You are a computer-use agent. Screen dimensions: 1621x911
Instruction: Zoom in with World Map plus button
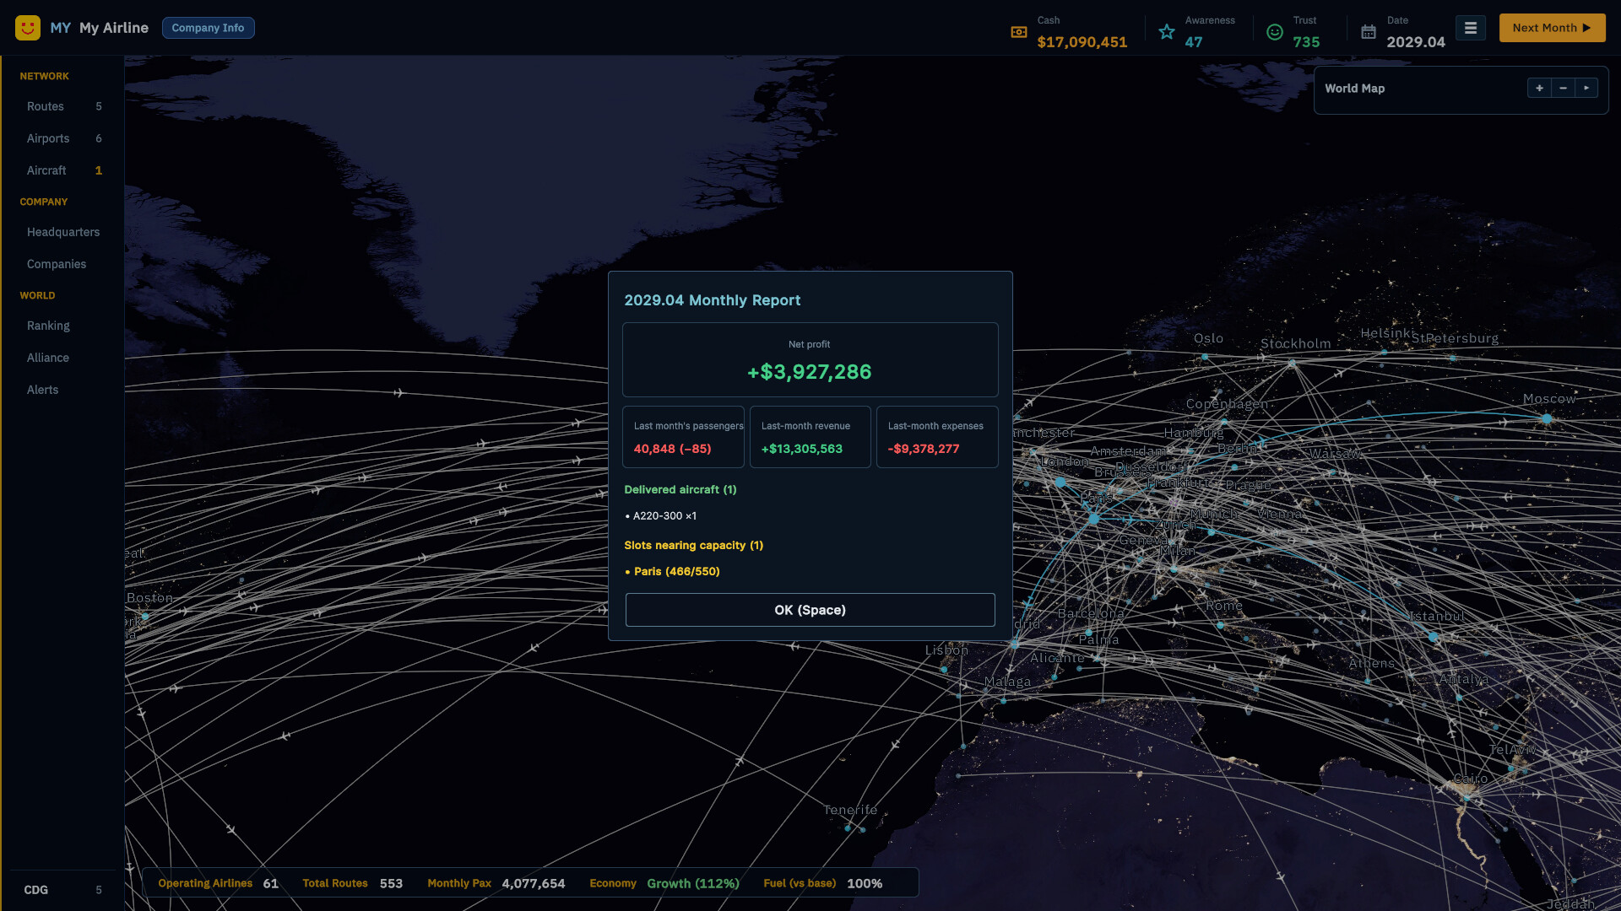(1539, 88)
